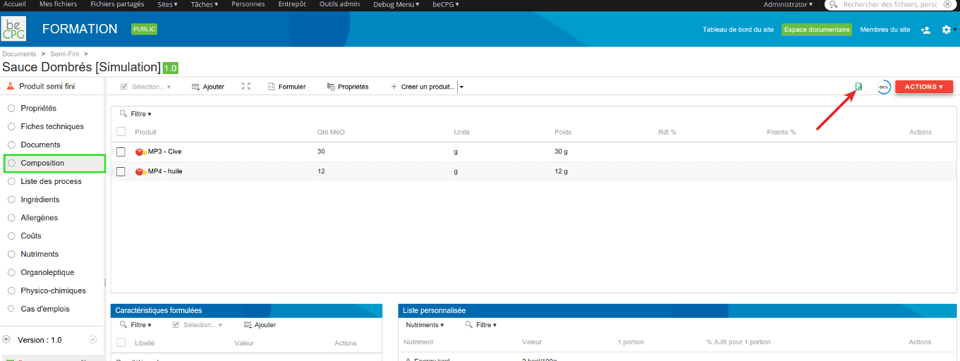Select the Physico-chimiques list
This screenshot has height=361, width=960.
coord(53,291)
